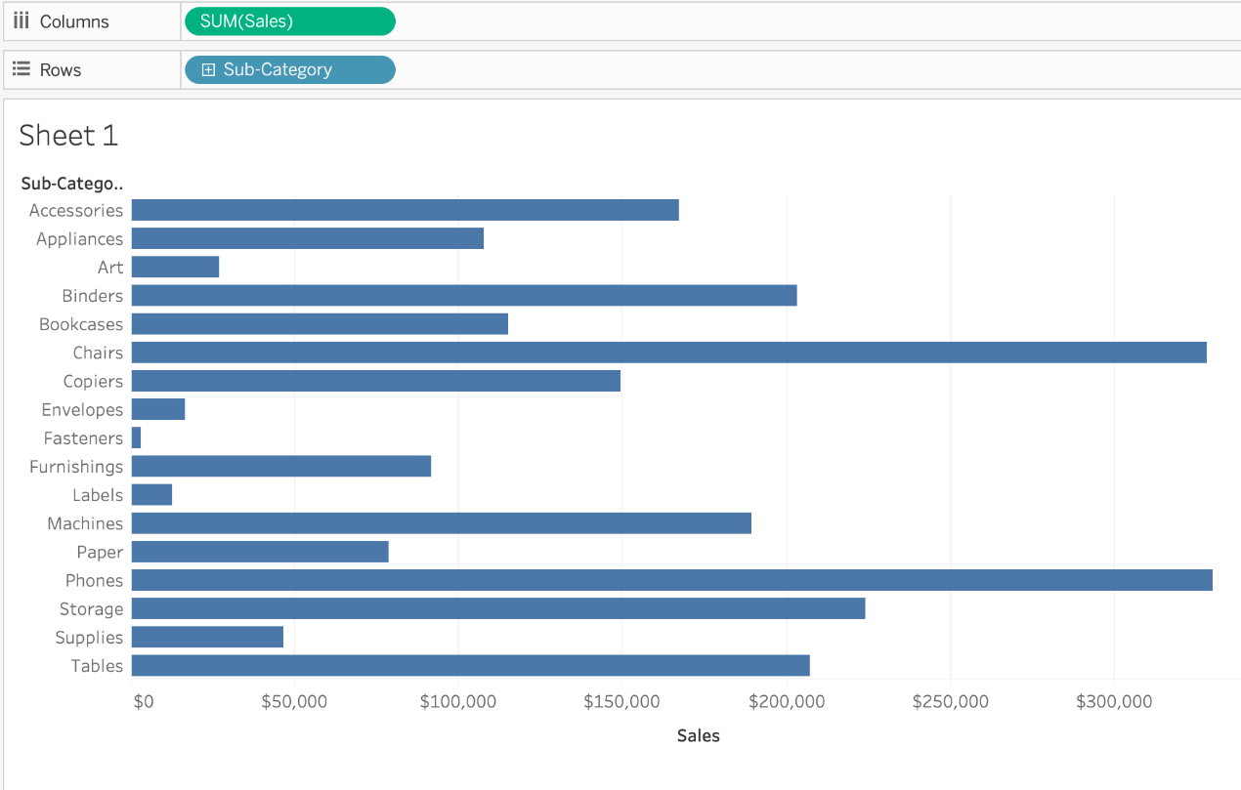Select the Binders sales bar
1241x790 pixels.
point(464,296)
